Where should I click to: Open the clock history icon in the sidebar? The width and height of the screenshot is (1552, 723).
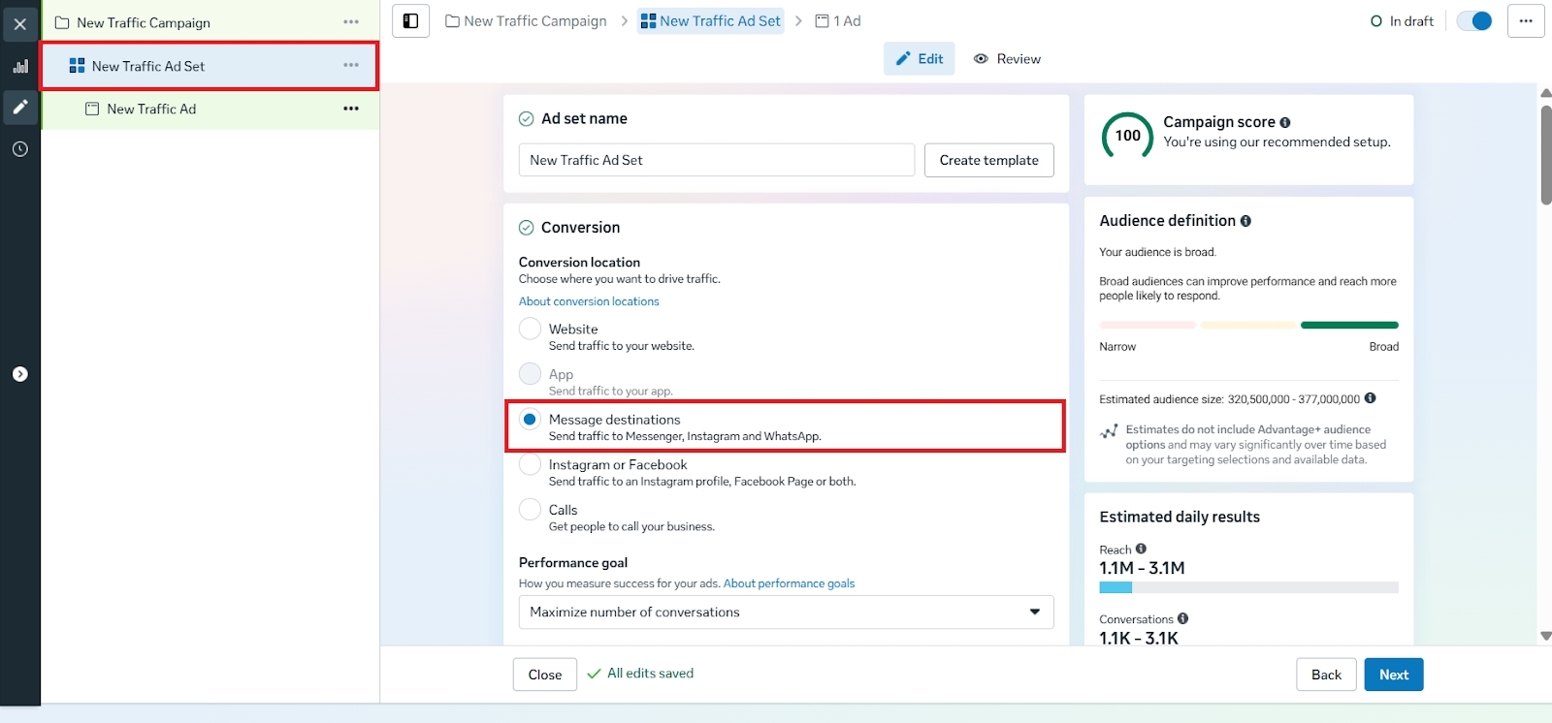20,149
